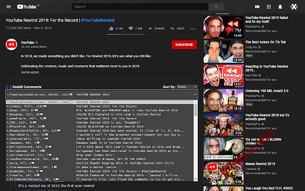Click the thread list scroll-down arrow
Image resolution: width=305 pixels, height=191 pixels.
point(196,179)
